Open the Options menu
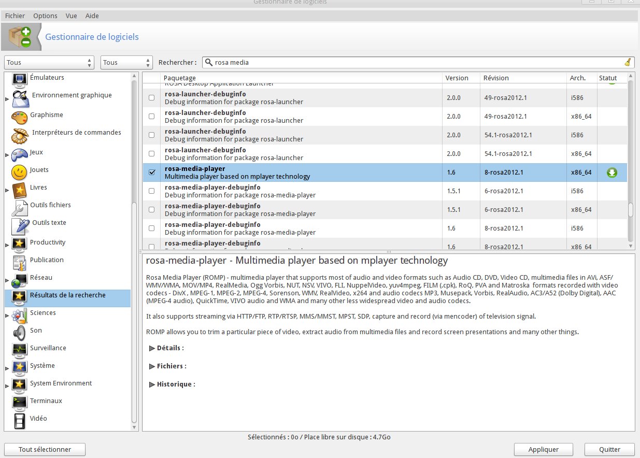This screenshot has width=640, height=458. tap(45, 16)
